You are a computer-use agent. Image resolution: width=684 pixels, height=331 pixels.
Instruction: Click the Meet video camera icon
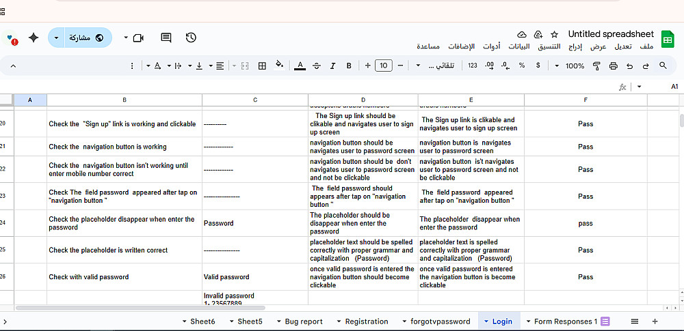[138, 38]
